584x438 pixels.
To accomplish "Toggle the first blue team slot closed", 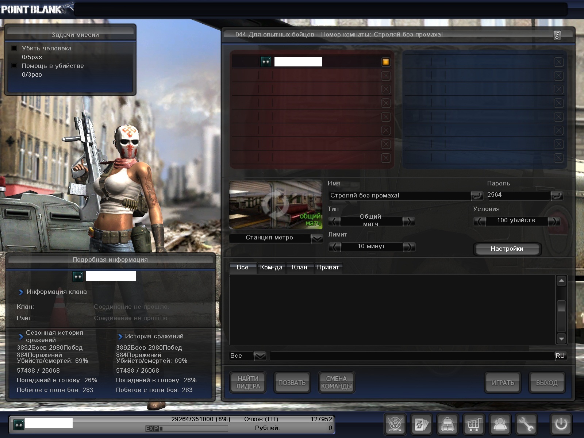I will 558,62.
